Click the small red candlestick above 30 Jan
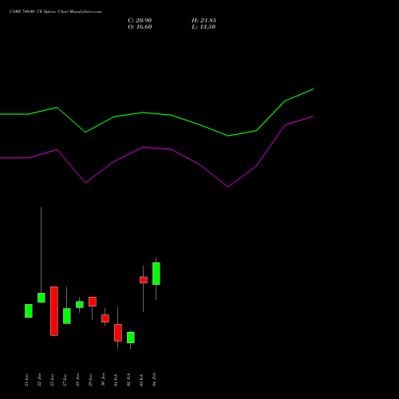 (x=105, y=318)
